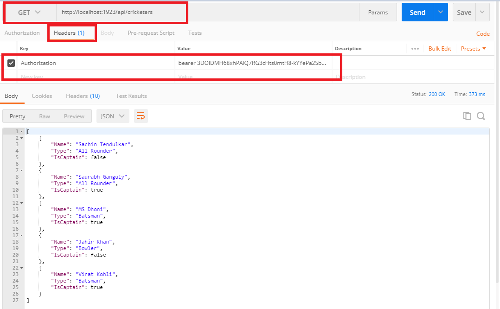Toggle line wrap icon in response toolbar
This screenshot has width=500, height=309.
[141, 116]
